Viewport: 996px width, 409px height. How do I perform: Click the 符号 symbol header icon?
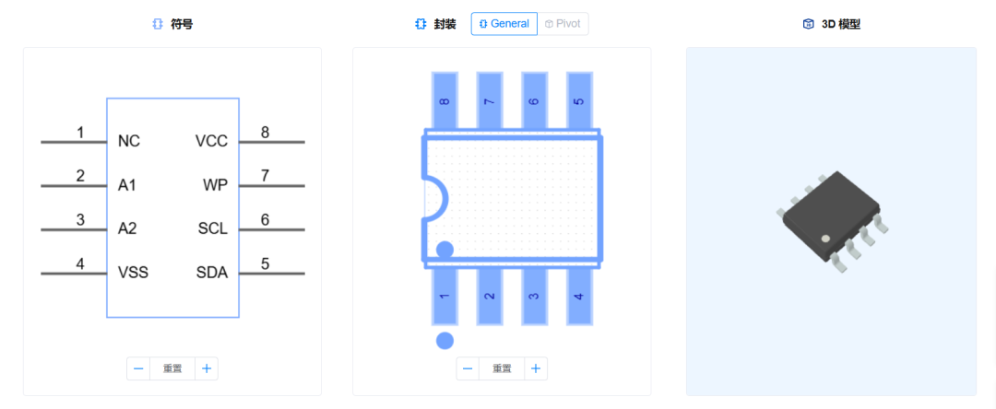pyautogui.click(x=158, y=24)
